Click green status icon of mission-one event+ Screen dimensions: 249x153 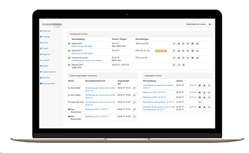click(x=69, y=58)
